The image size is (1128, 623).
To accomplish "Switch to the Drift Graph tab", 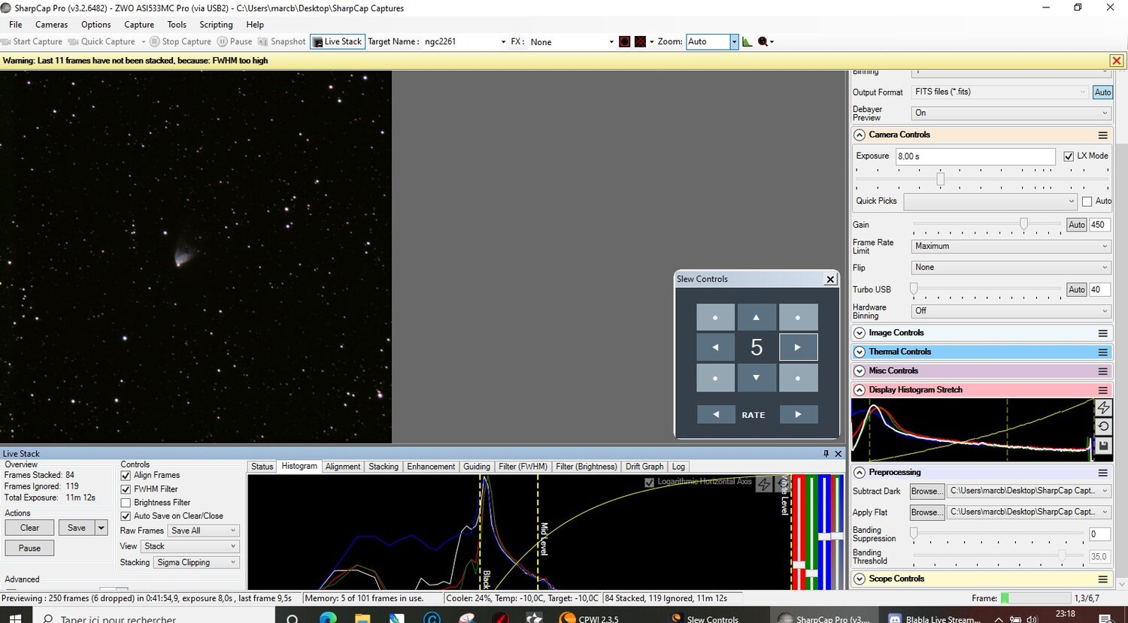I will (644, 467).
